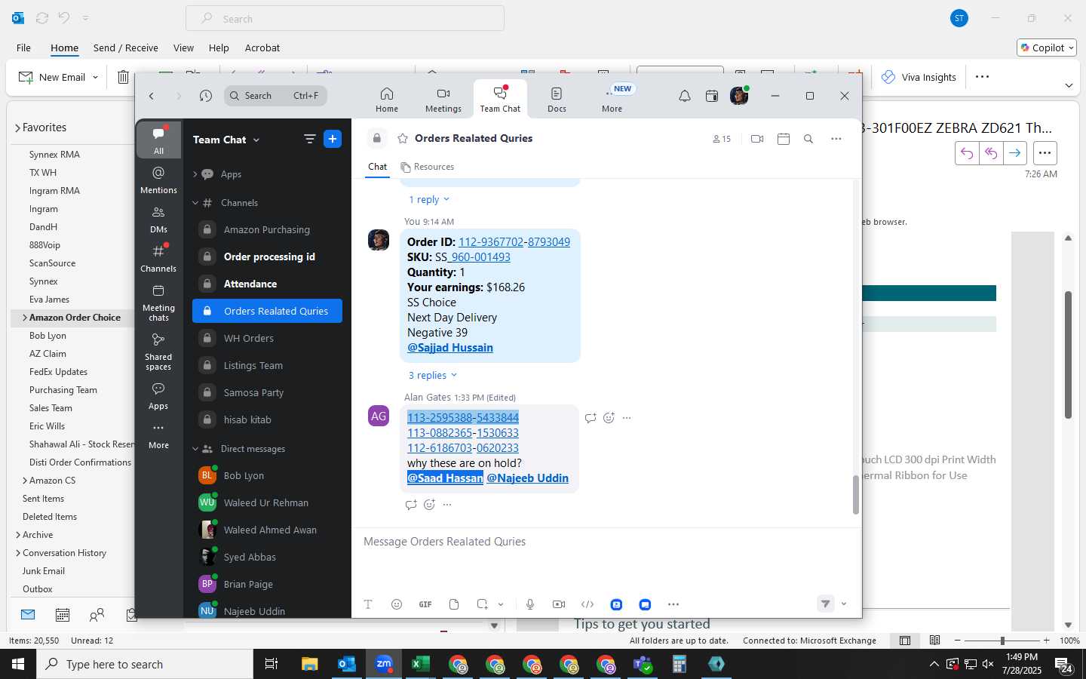Click zoom out minus on Outlook status bar

click(x=958, y=641)
